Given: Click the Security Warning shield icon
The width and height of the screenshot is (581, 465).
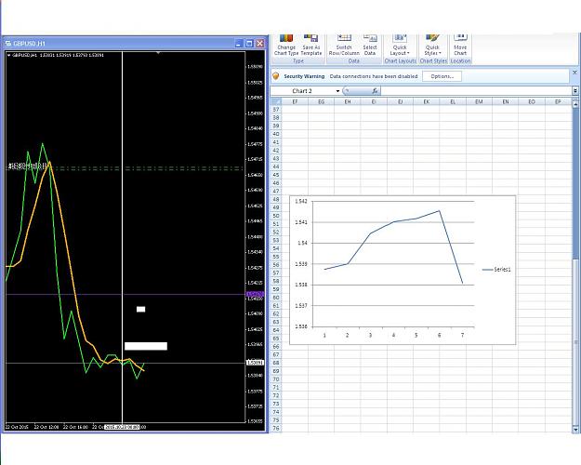Looking at the screenshot, I should tap(276, 76).
